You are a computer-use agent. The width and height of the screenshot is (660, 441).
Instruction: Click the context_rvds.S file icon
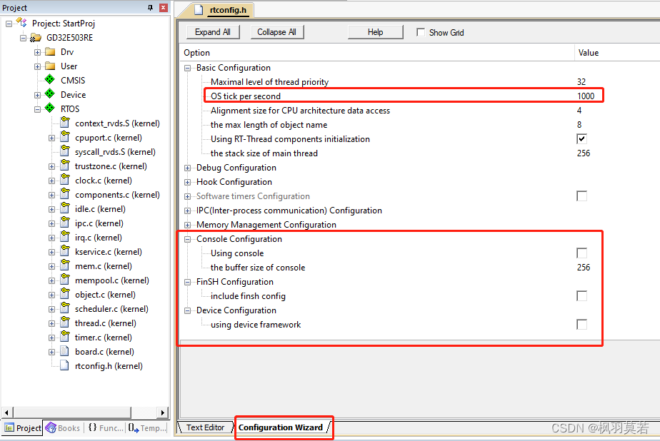tap(65, 122)
